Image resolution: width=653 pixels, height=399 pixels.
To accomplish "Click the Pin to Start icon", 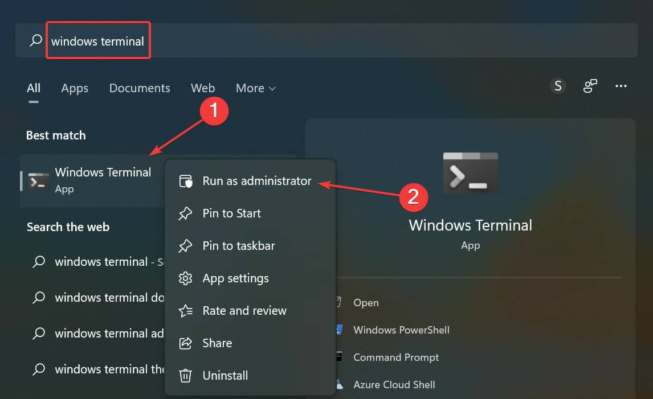I will point(185,213).
